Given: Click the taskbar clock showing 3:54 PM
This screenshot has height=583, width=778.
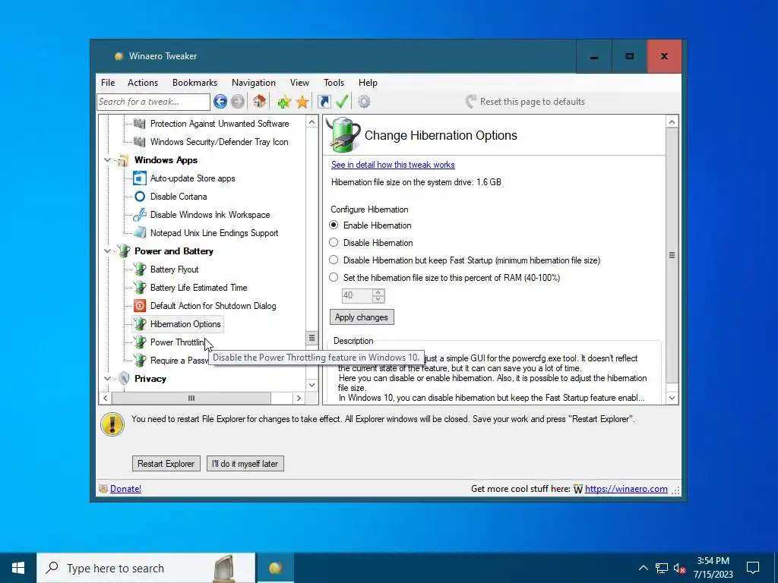Looking at the screenshot, I should [713, 568].
